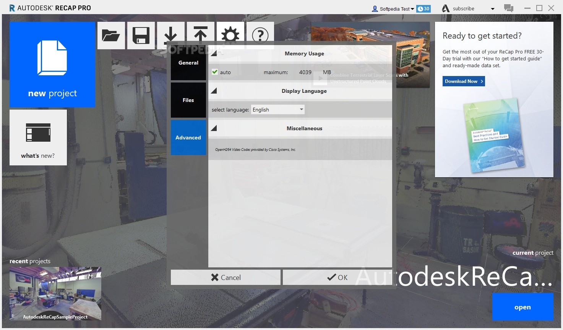The height and width of the screenshot is (330, 563).
Task: Click the 30-day trial clock badge
Action: (423, 9)
